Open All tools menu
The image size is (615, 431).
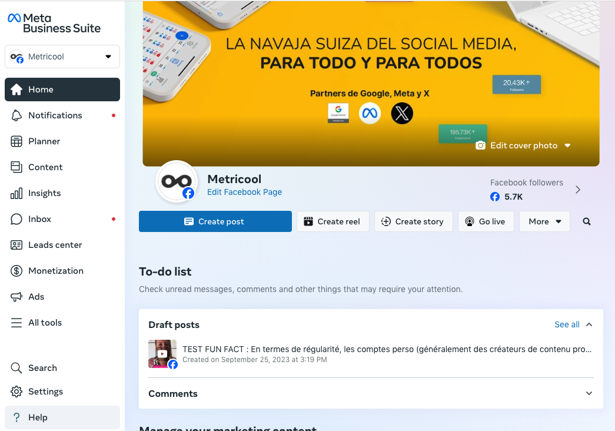coord(62,323)
